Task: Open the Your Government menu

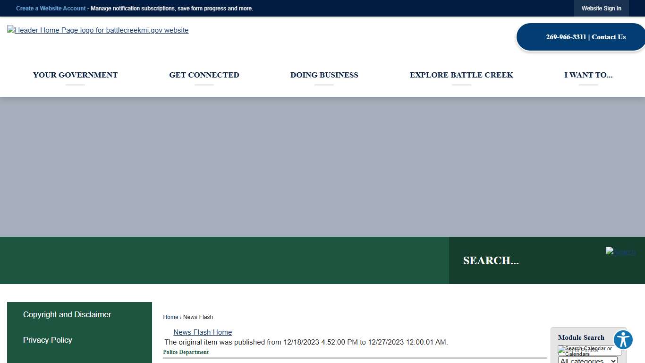Action: click(75, 75)
